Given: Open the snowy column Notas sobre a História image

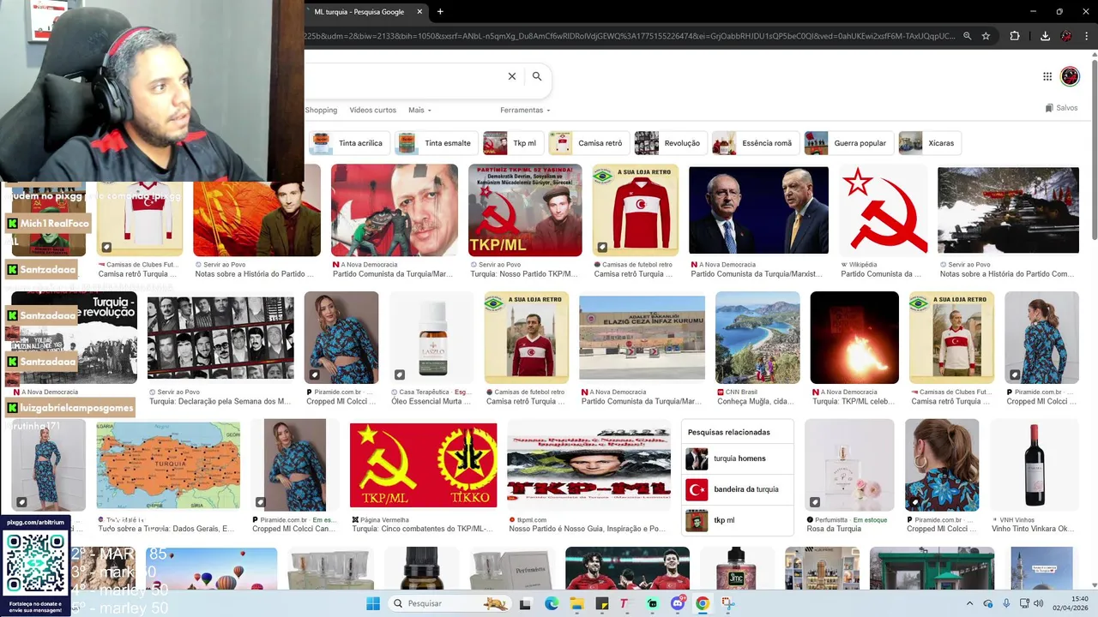Looking at the screenshot, I should (x=1008, y=211).
